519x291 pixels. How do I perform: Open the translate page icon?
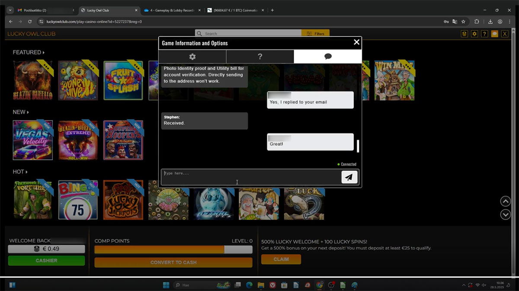[x=455, y=22]
